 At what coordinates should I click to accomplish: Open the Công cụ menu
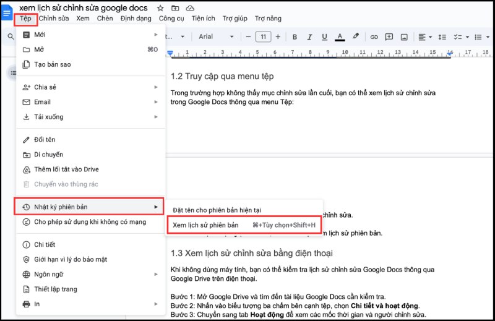click(x=171, y=19)
